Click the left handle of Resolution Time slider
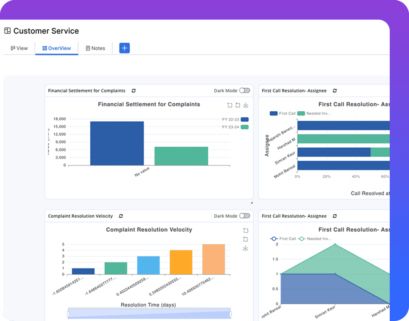The width and height of the screenshot is (409, 321). (x=68, y=314)
